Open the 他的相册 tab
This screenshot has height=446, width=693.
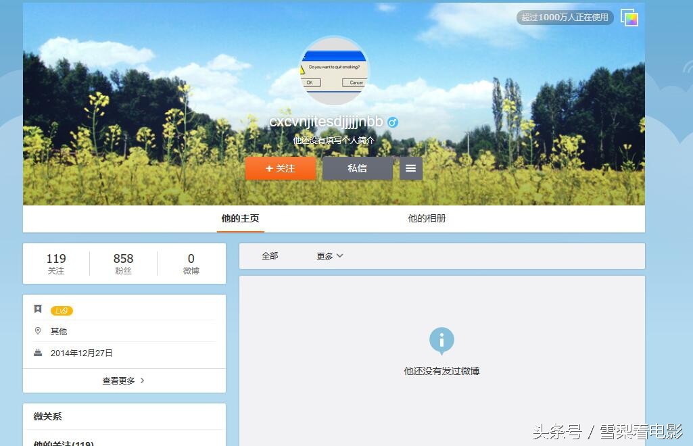[427, 219]
